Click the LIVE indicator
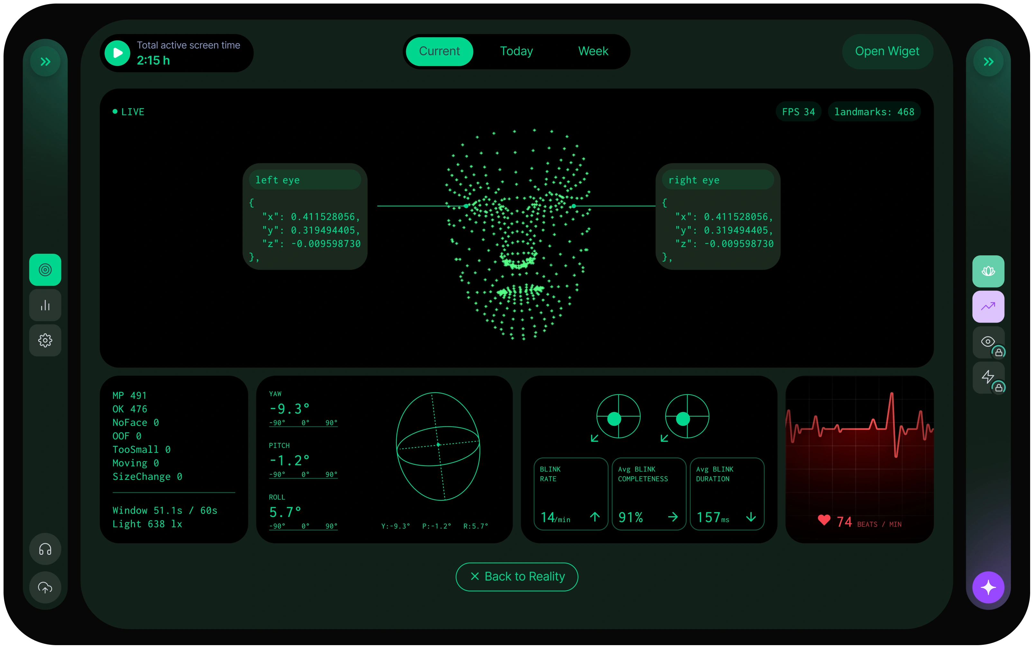 coord(128,112)
